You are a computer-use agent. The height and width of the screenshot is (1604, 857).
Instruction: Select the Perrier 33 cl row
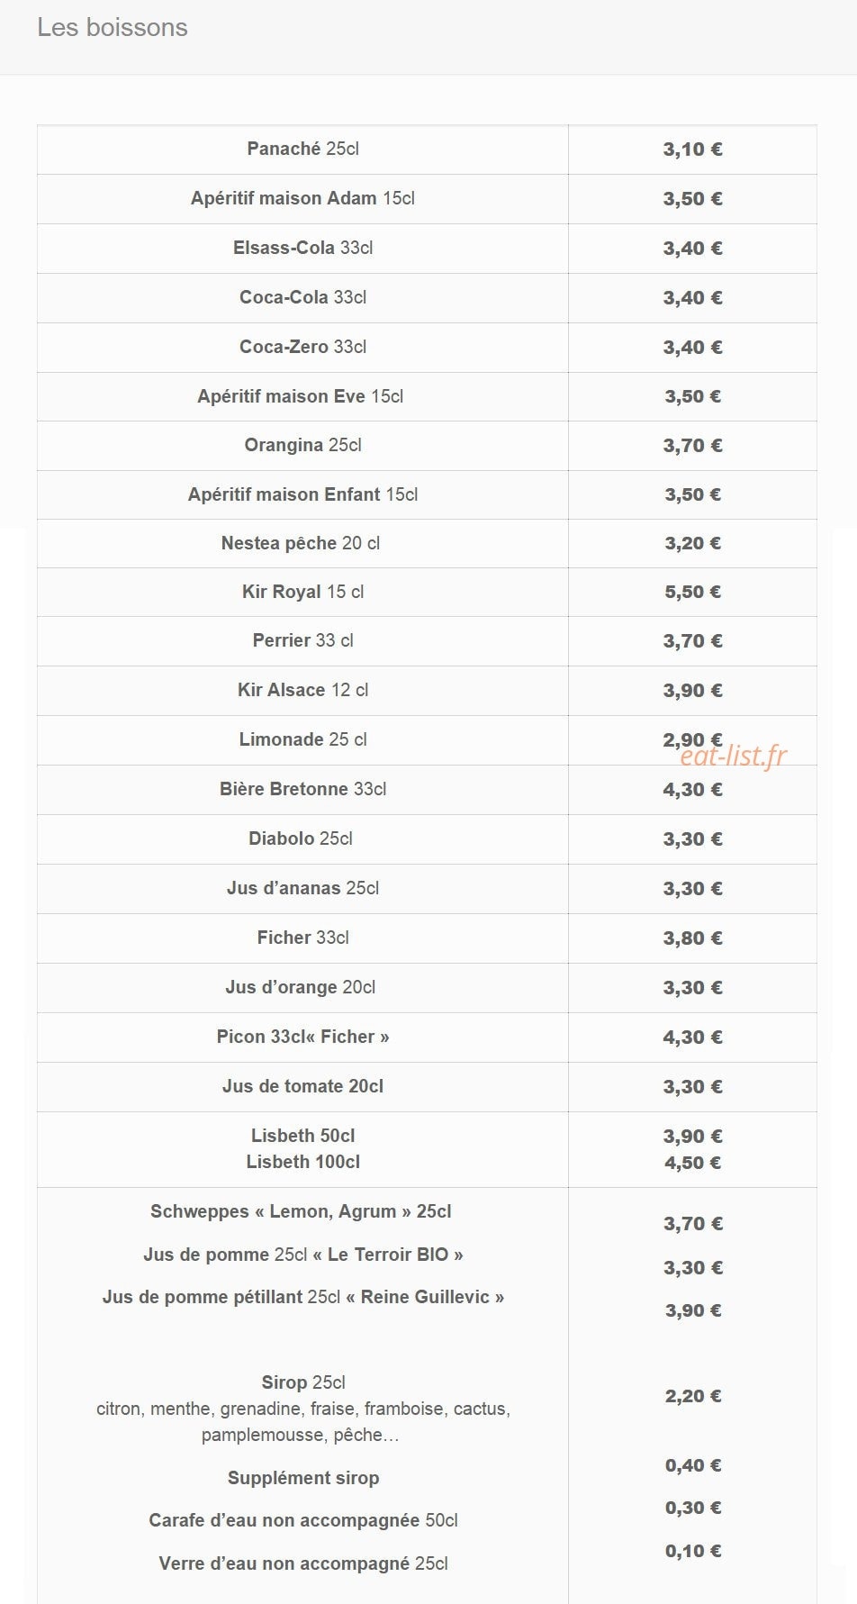(x=427, y=641)
